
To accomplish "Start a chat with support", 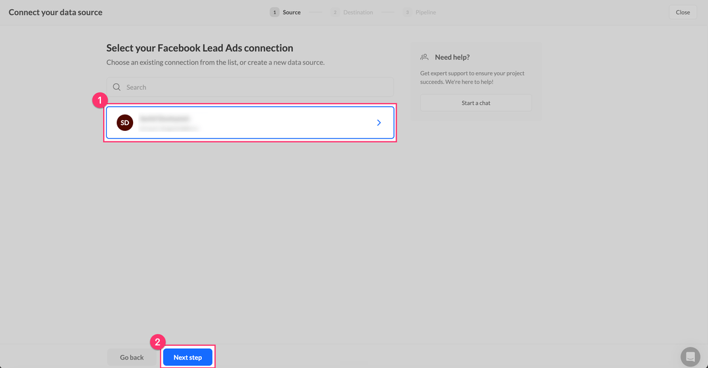I will pyautogui.click(x=476, y=103).
